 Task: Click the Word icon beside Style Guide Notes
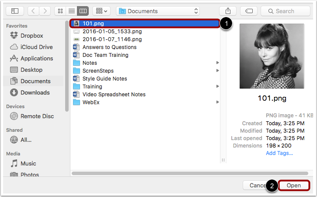[x=76, y=78]
